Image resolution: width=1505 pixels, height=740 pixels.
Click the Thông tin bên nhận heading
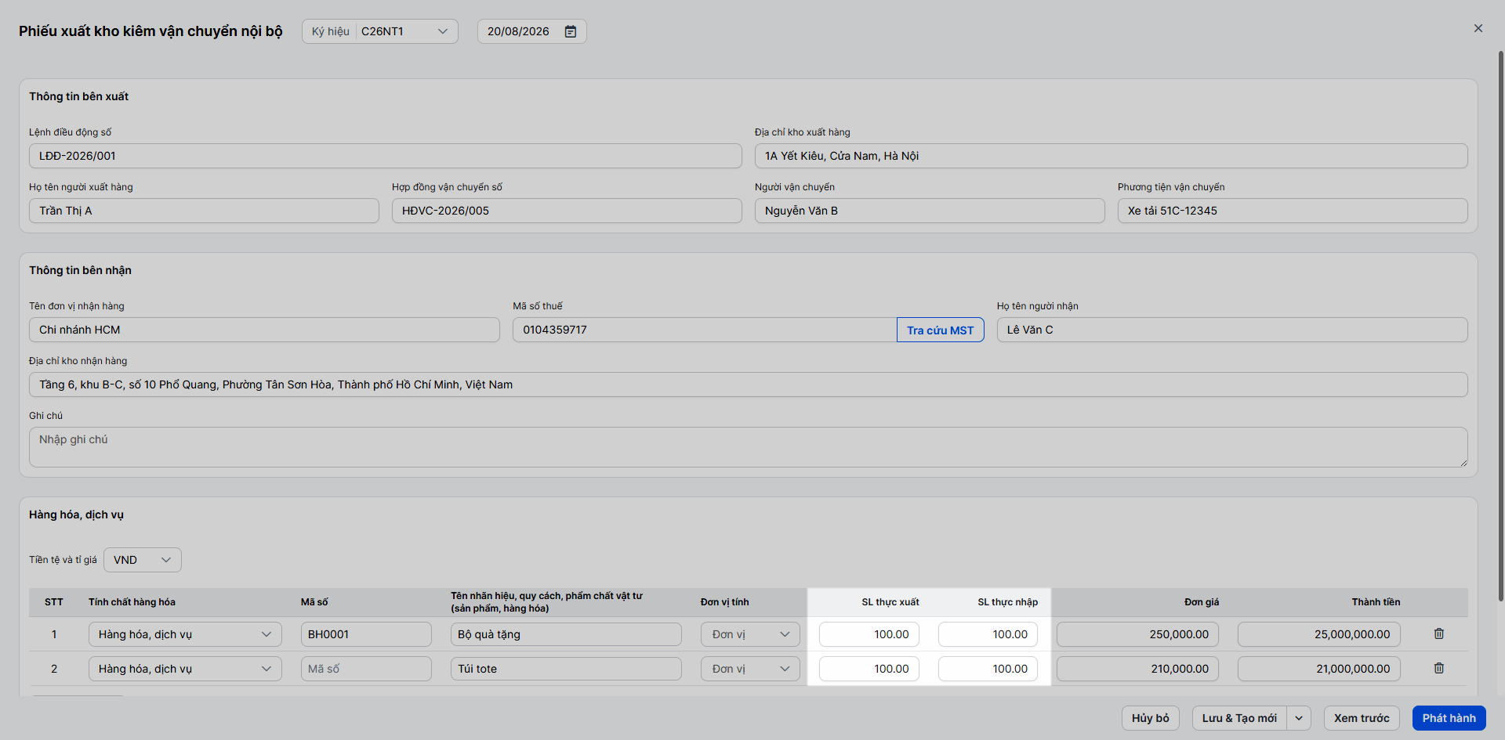(x=80, y=270)
